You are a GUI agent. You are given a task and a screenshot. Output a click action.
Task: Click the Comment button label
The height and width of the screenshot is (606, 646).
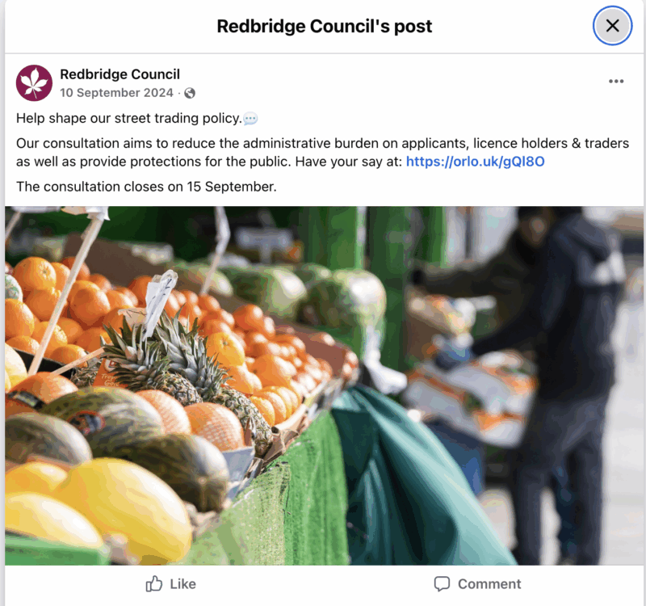[x=489, y=583]
